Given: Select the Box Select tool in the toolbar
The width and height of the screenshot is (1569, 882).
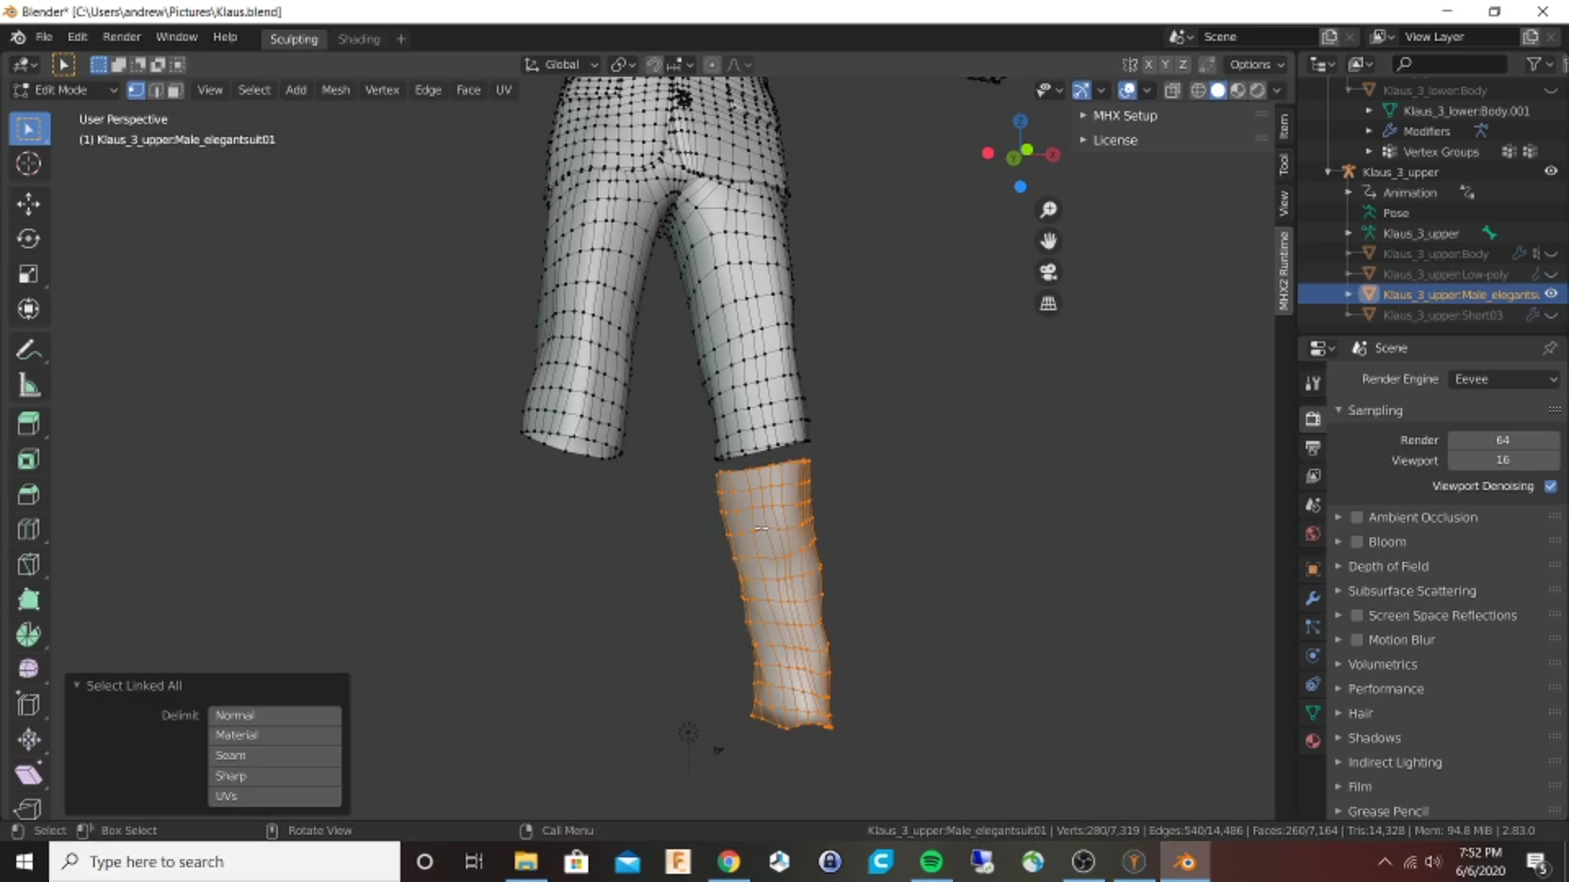Looking at the screenshot, I should (x=29, y=128).
